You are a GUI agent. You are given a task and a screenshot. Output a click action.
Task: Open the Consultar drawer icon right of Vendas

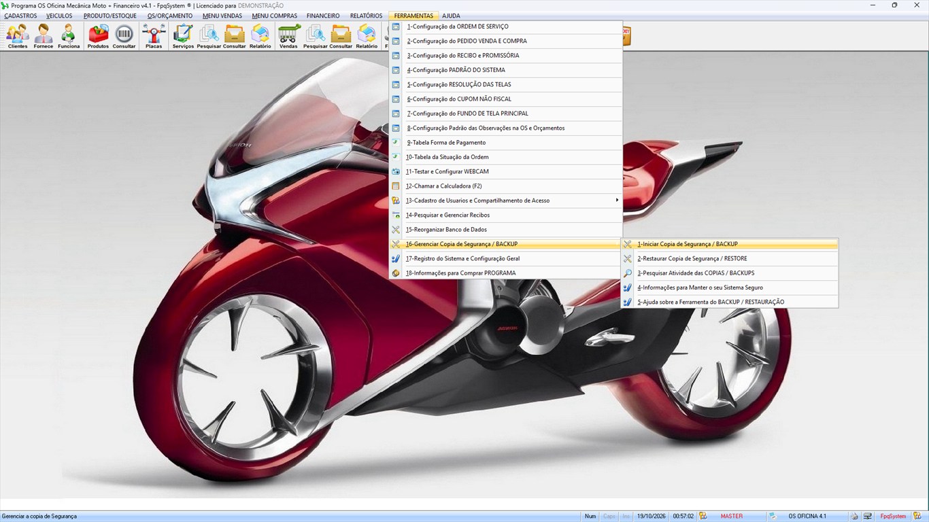pos(341,36)
